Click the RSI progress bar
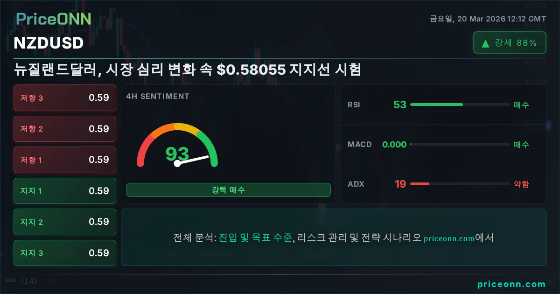The height and width of the screenshot is (294, 560). click(x=460, y=105)
